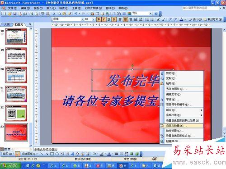Click the Design (设计) button
Image resolution: width=226 pixels, height=169 pixels.
click(195, 19)
